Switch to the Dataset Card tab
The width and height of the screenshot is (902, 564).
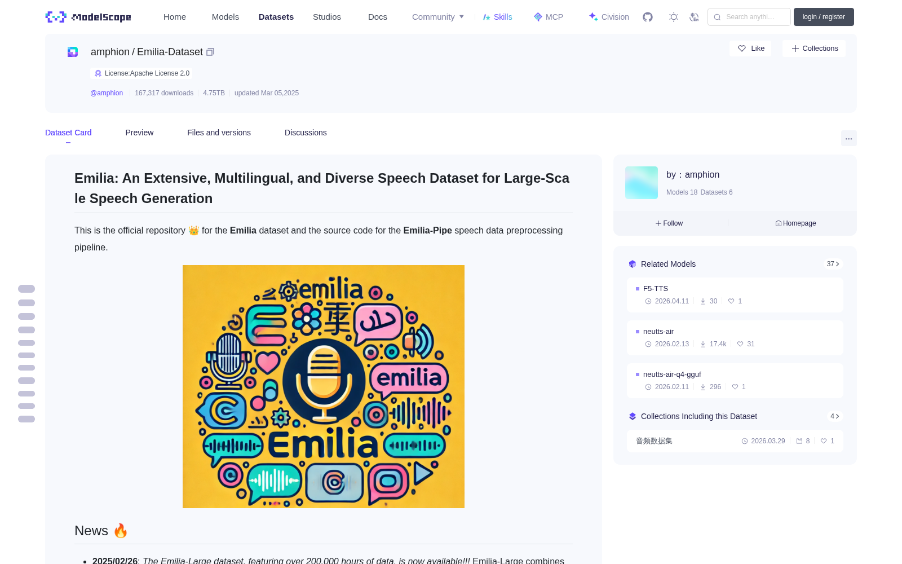tap(68, 133)
